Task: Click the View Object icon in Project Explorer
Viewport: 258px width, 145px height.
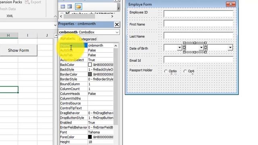Action: pos(70,6)
